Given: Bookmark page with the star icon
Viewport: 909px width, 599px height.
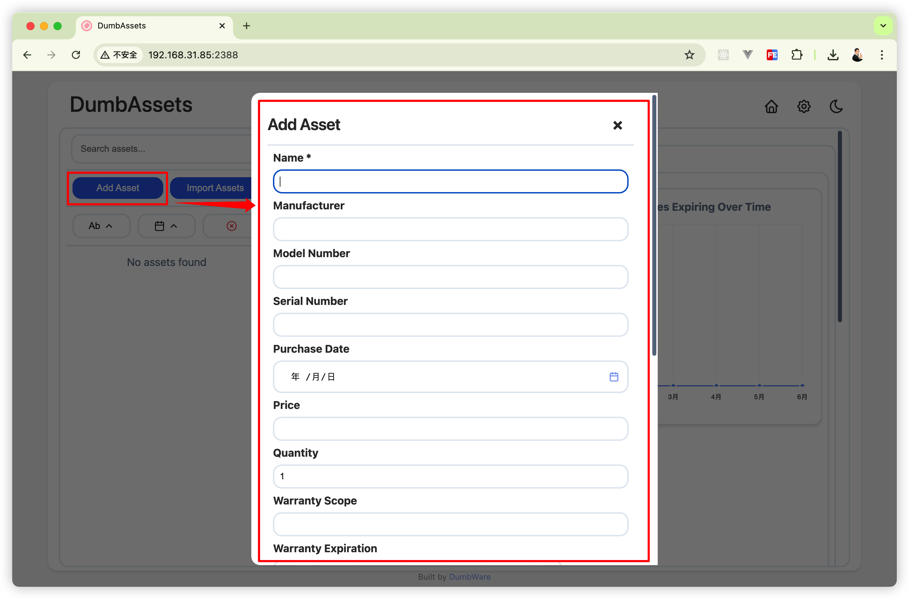Looking at the screenshot, I should tap(689, 55).
